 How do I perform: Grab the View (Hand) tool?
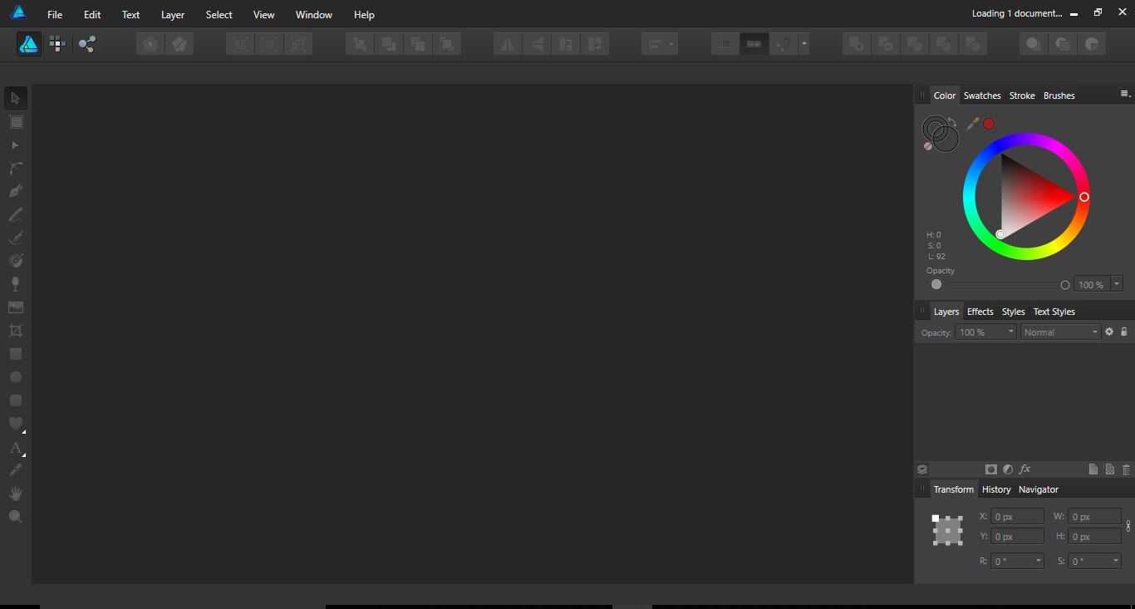[x=15, y=493]
